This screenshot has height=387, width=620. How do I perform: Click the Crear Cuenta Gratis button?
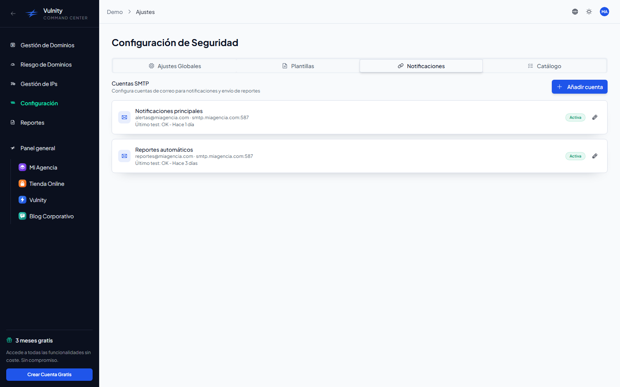(x=49, y=375)
